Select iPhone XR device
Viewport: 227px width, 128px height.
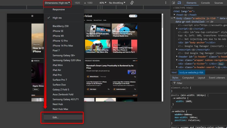58,36
